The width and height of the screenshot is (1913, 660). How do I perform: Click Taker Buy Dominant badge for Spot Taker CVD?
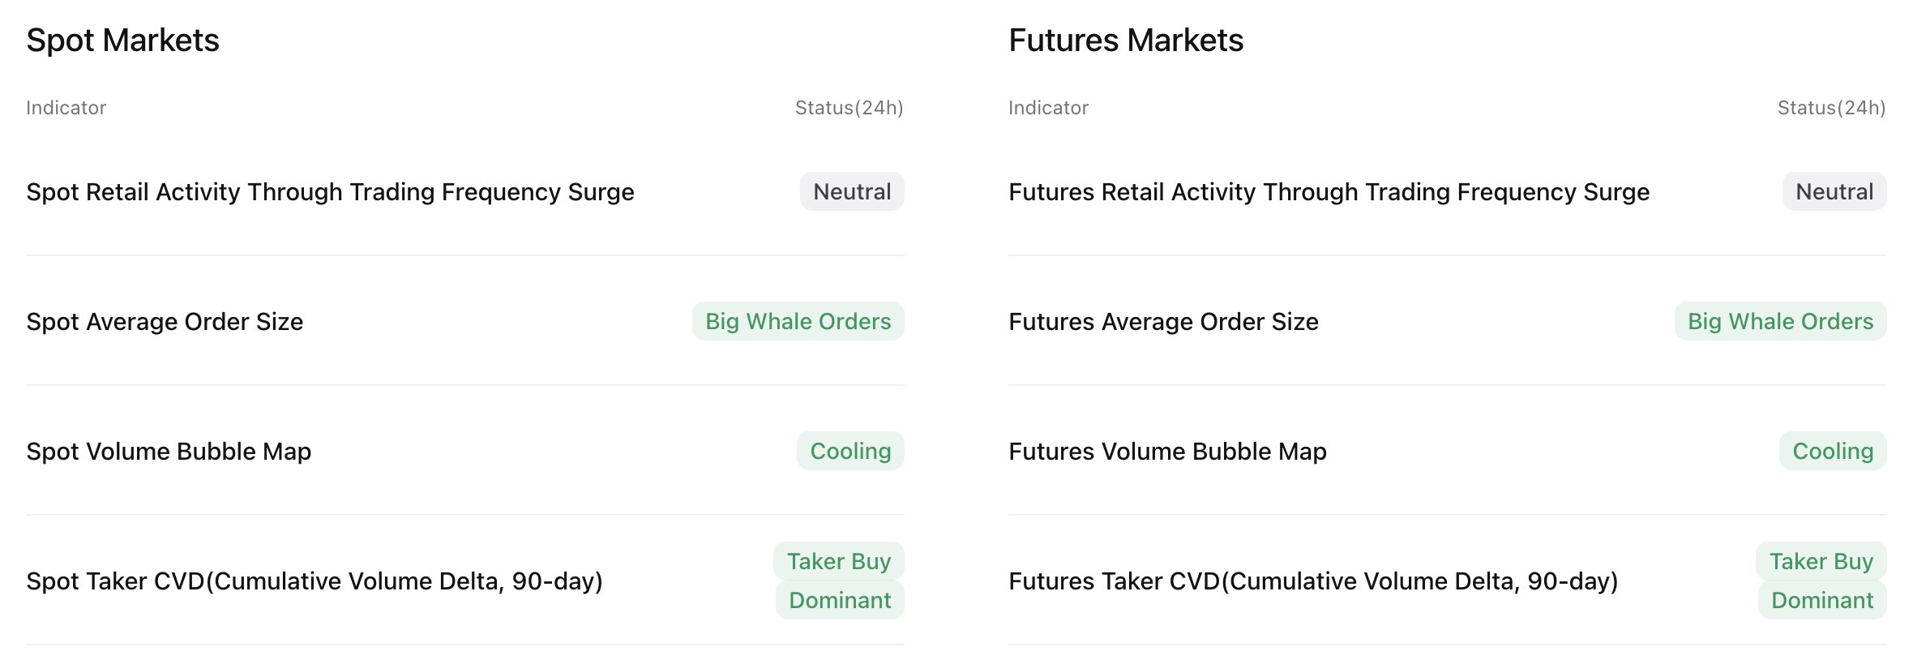(839, 581)
